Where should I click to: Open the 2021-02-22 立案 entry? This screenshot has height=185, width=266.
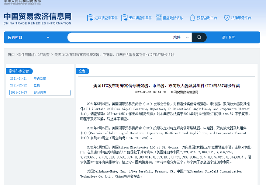point(25,85)
